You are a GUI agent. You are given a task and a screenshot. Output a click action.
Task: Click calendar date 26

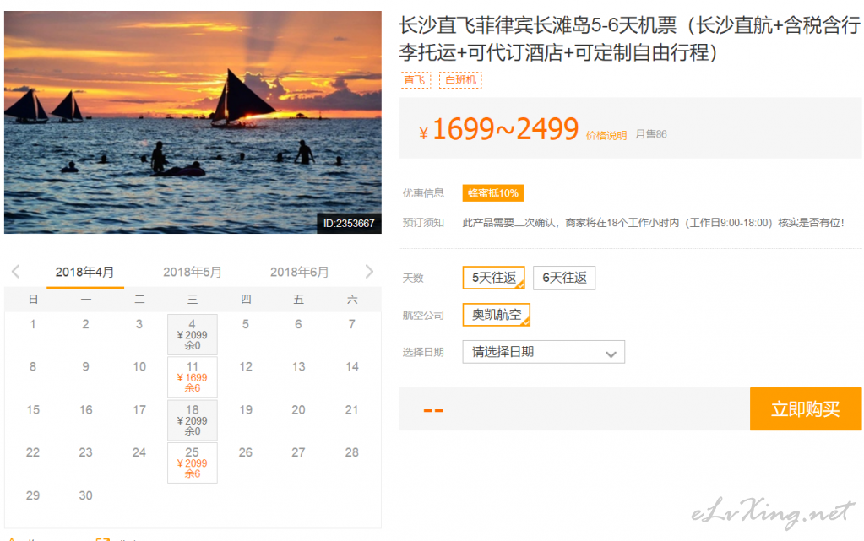pyautogui.click(x=246, y=452)
